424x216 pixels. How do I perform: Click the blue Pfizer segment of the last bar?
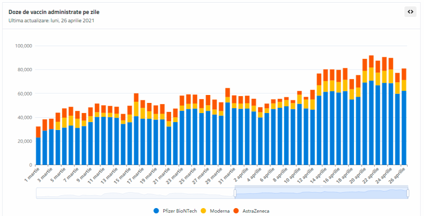point(404,128)
